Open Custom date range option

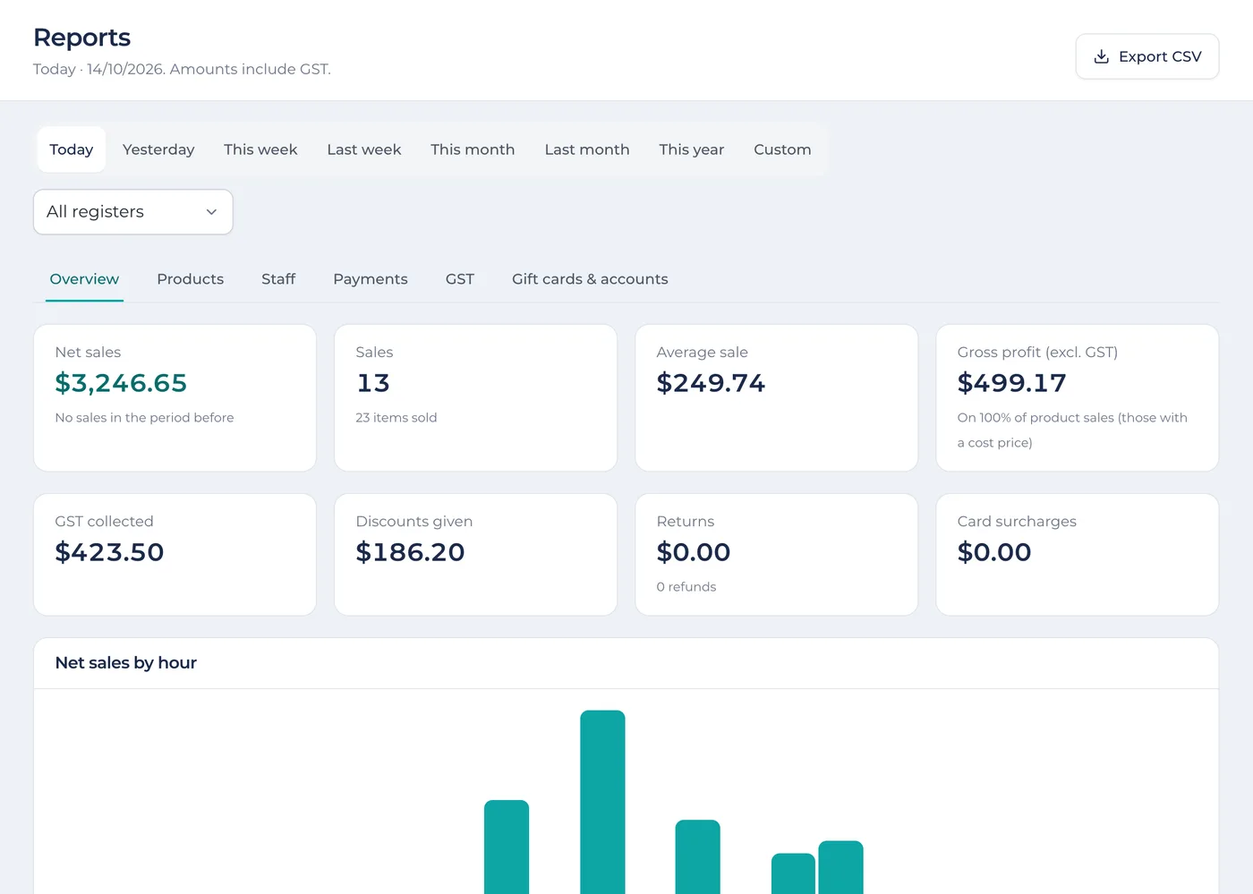782,149
